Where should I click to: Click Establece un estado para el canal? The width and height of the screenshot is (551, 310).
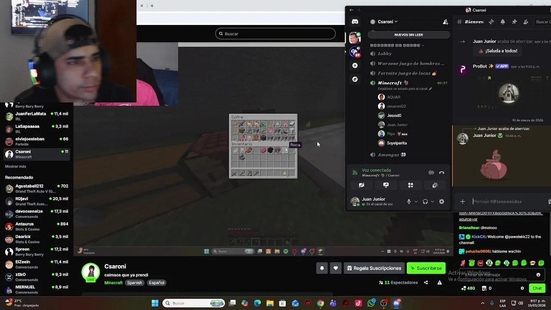405,89
